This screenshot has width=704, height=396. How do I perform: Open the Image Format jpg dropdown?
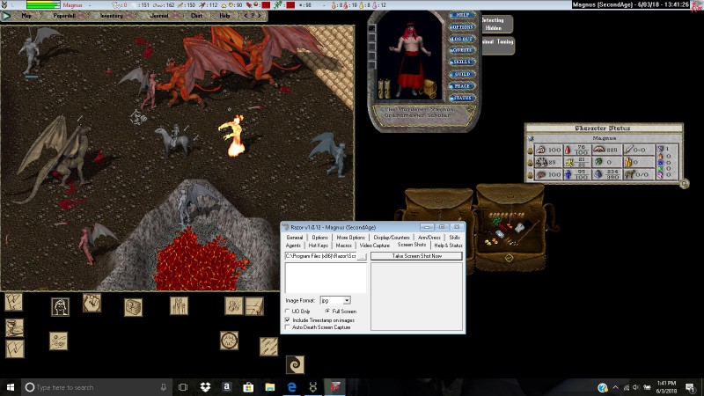[x=335, y=300]
